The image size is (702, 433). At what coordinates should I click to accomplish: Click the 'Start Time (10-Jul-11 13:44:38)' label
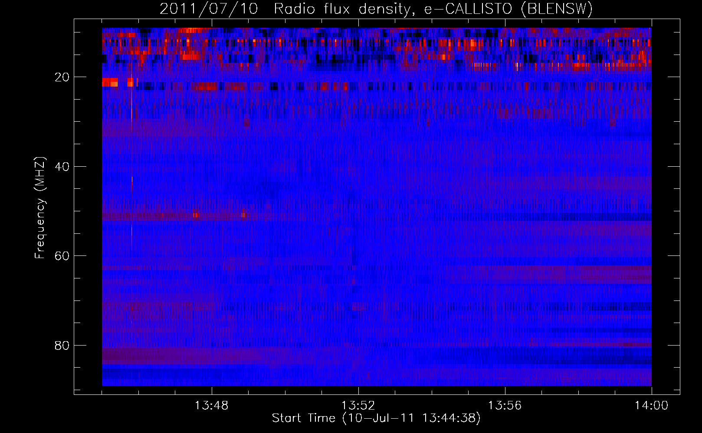point(376,418)
